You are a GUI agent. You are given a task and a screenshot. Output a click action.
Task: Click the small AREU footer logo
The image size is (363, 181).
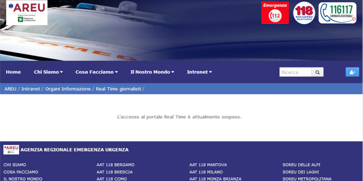coord(11,150)
